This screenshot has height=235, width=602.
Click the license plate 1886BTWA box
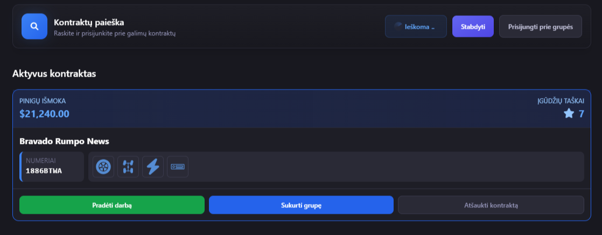pyautogui.click(x=52, y=167)
